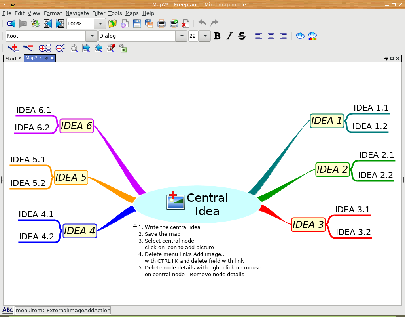Viewport: 405px width, 317px height.
Task: Toggle spell check ABC icon in status bar
Action: click(x=8, y=310)
